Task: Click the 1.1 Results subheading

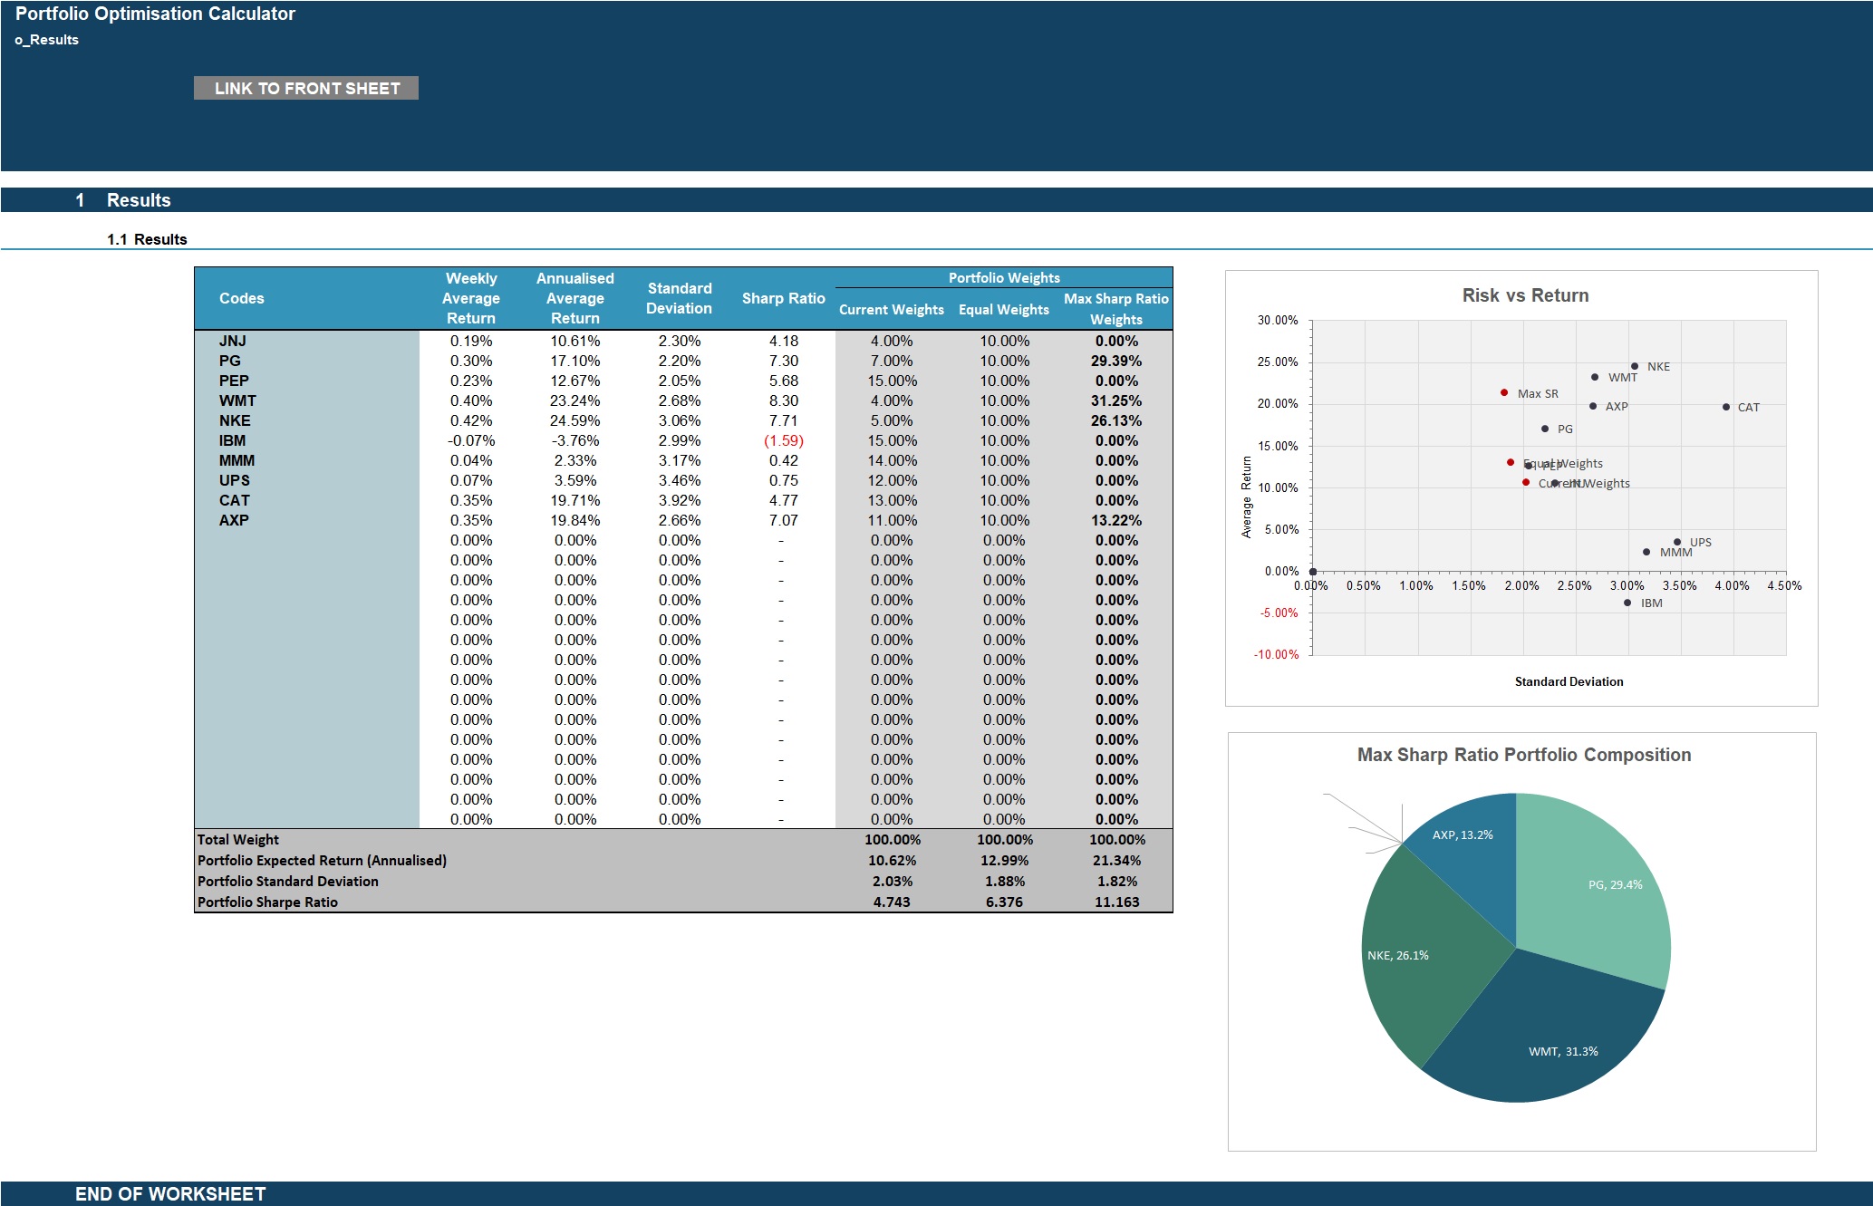Action: [x=147, y=239]
